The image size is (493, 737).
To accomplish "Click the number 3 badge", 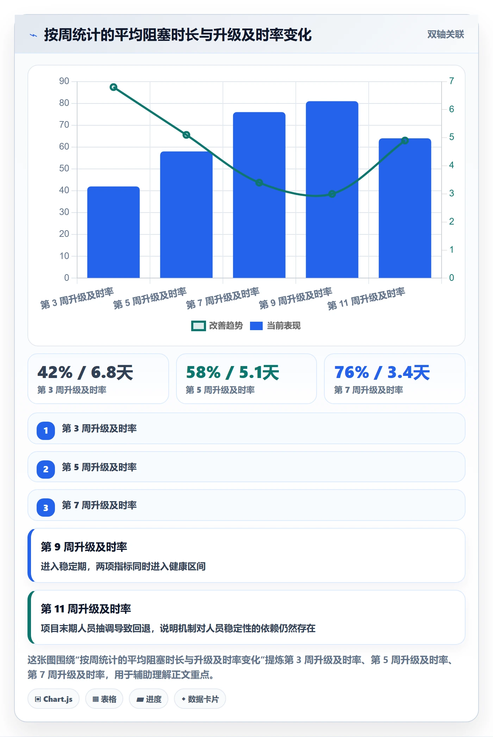I will (46, 508).
